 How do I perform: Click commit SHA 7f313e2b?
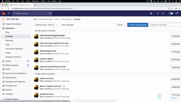[x=176, y=52]
